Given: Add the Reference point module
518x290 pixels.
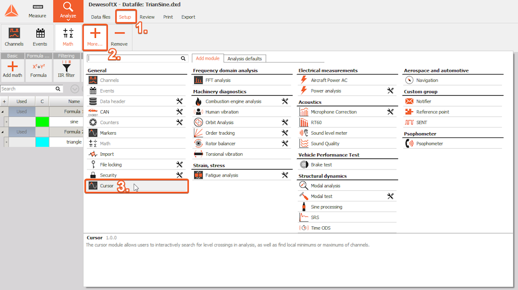Looking at the screenshot, I should (x=453, y=112).
